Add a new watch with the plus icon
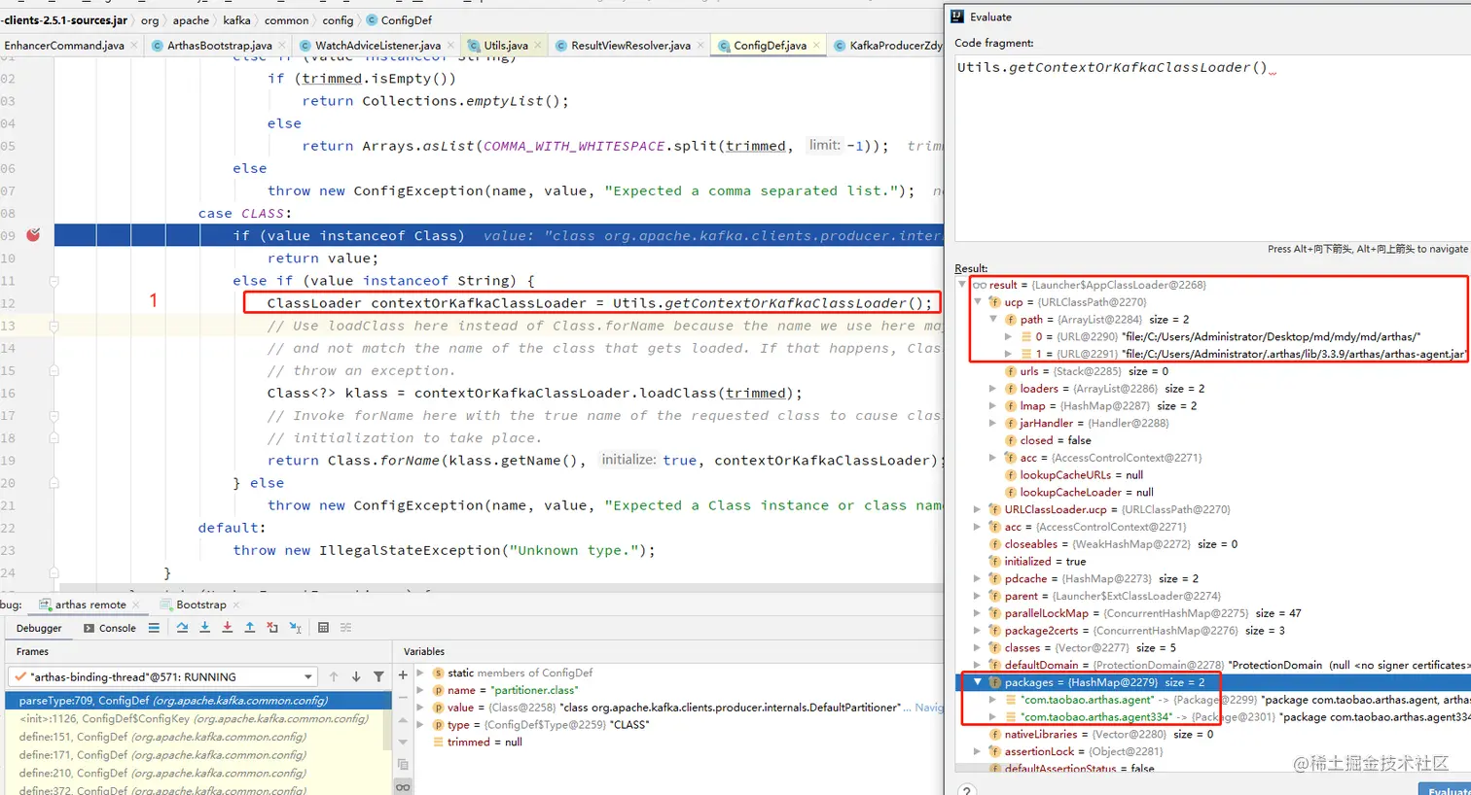1471x795 pixels. pos(403,674)
